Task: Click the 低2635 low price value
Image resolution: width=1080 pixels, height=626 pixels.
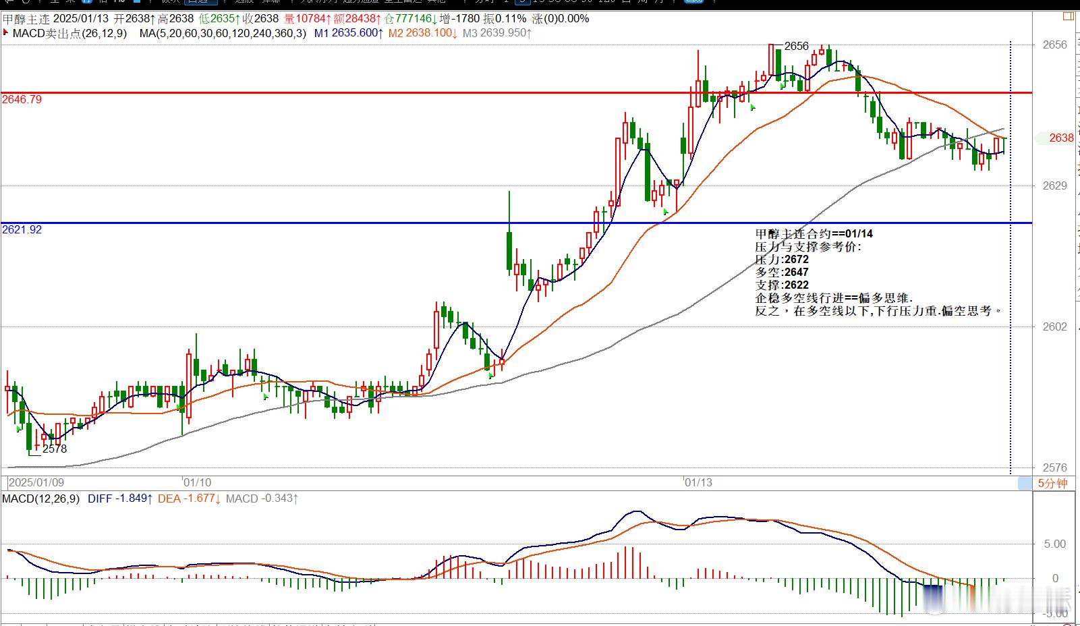Action: click(220, 18)
